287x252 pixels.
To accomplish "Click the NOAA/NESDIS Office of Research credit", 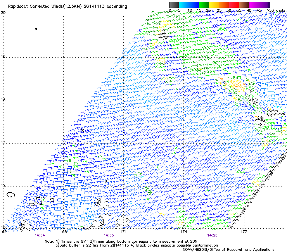I will (x=228, y=250).
